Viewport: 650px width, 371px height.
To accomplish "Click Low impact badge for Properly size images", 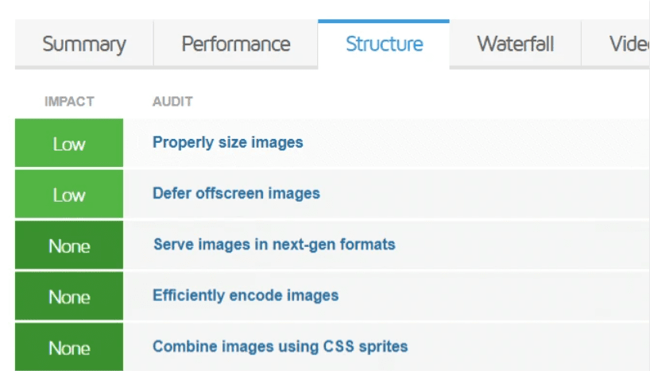I will [69, 144].
